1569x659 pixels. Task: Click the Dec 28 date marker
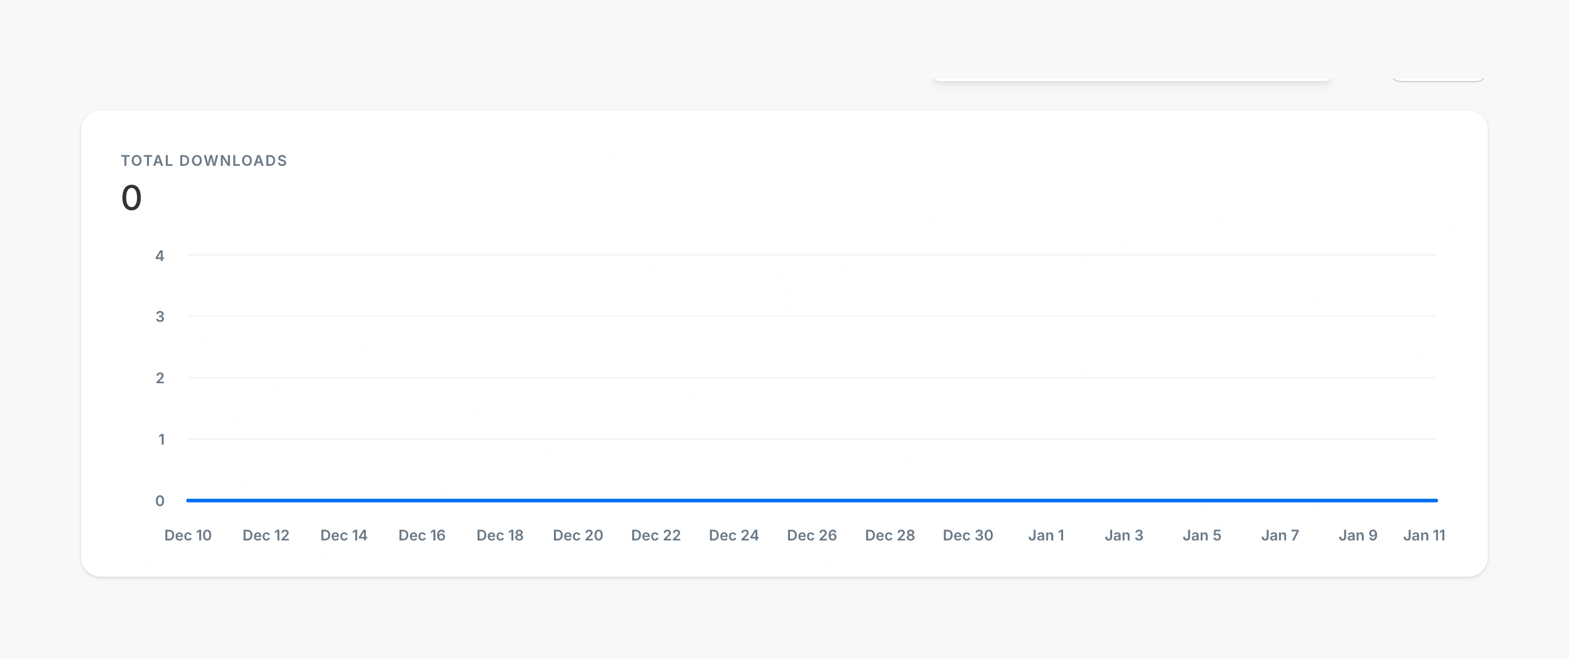click(x=890, y=536)
